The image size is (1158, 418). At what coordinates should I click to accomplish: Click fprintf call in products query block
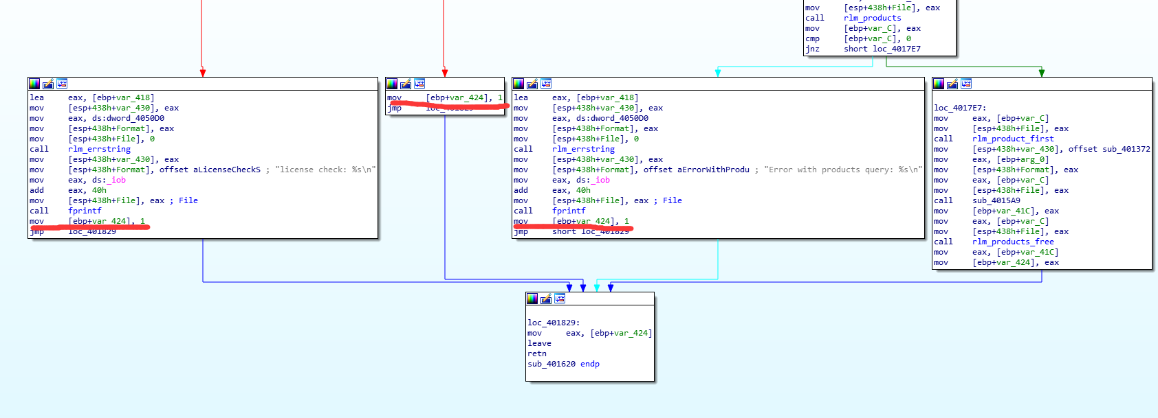(569, 211)
